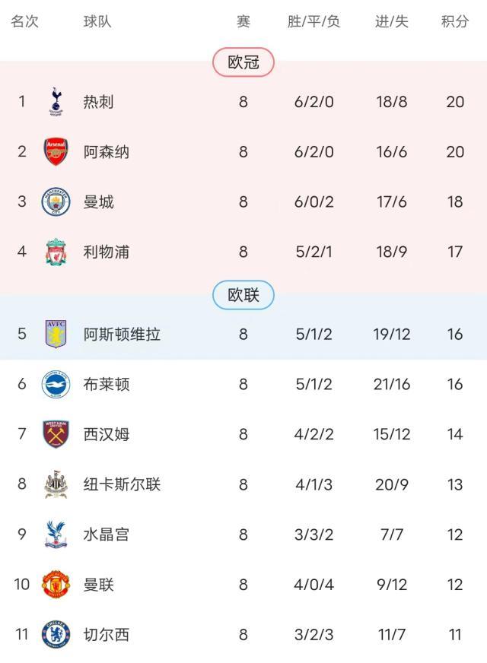Click the Chelsea club crest
The image size is (487, 663).
point(56,636)
